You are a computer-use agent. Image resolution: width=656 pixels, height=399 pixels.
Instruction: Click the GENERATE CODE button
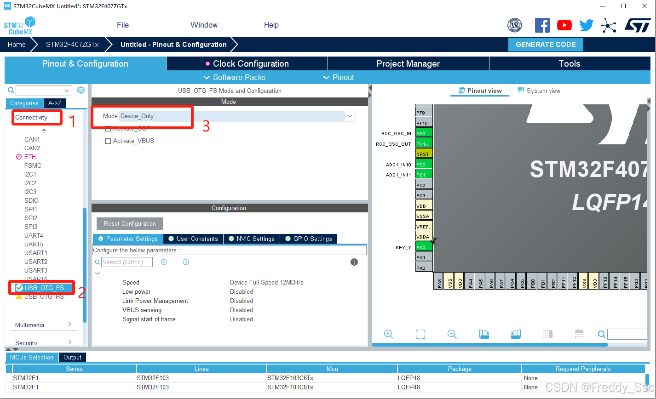tap(546, 45)
